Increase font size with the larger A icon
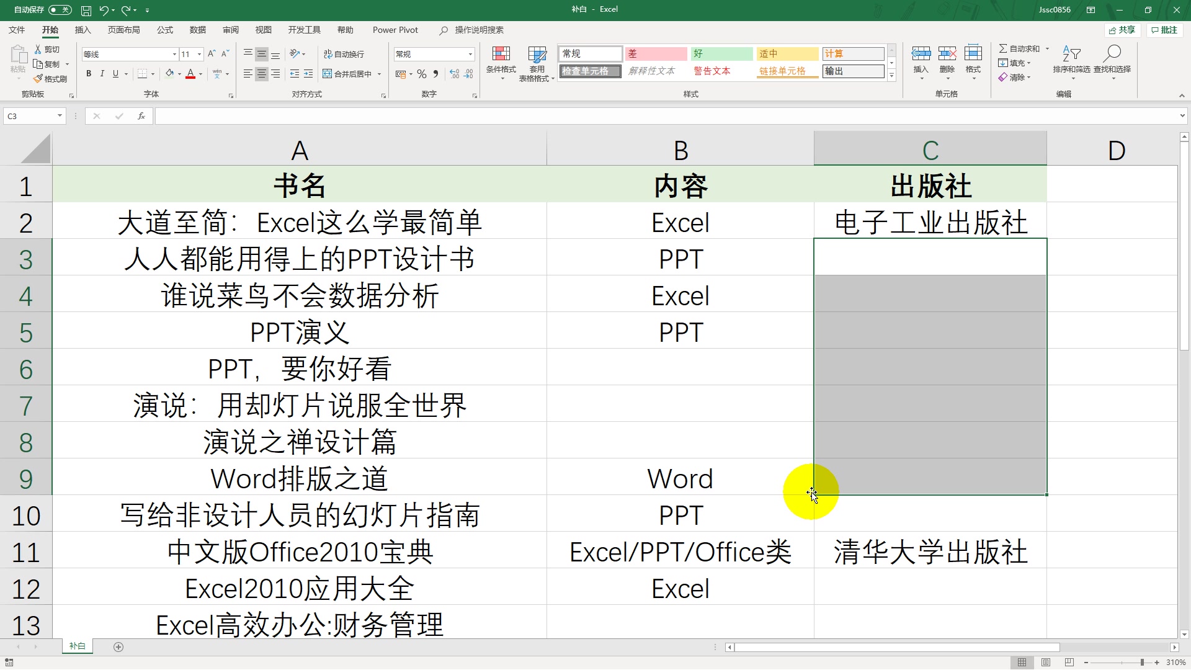Viewport: 1191px width, 670px height. point(212,54)
